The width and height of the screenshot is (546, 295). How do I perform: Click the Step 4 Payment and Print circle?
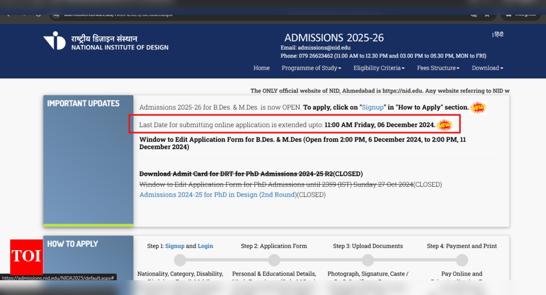point(462,260)
